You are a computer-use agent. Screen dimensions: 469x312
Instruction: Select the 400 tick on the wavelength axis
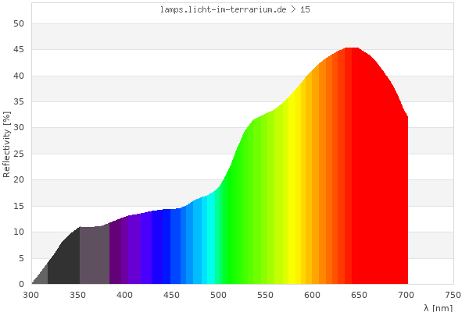click(125, 295)
